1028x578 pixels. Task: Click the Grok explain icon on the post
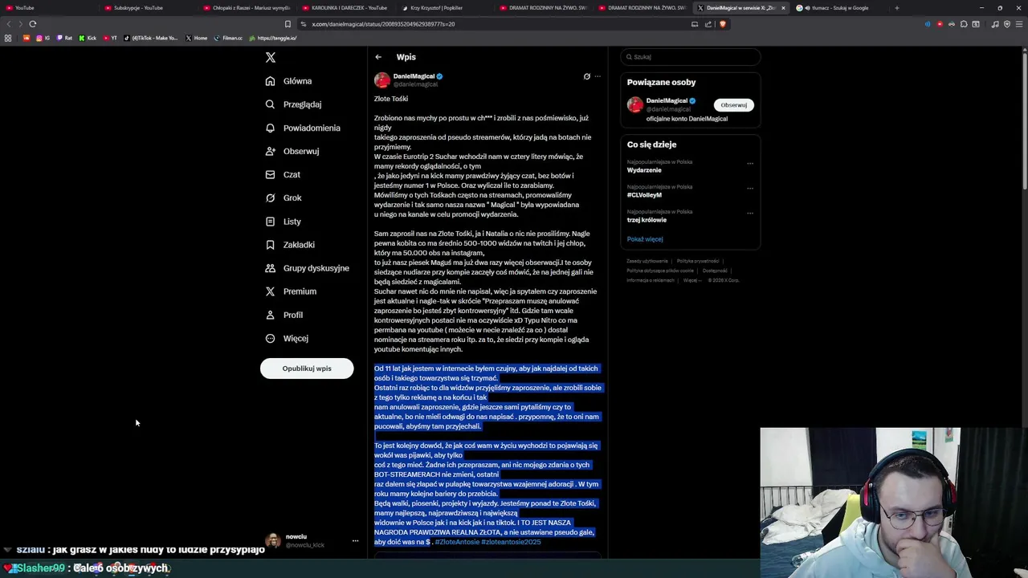point(587,76)
